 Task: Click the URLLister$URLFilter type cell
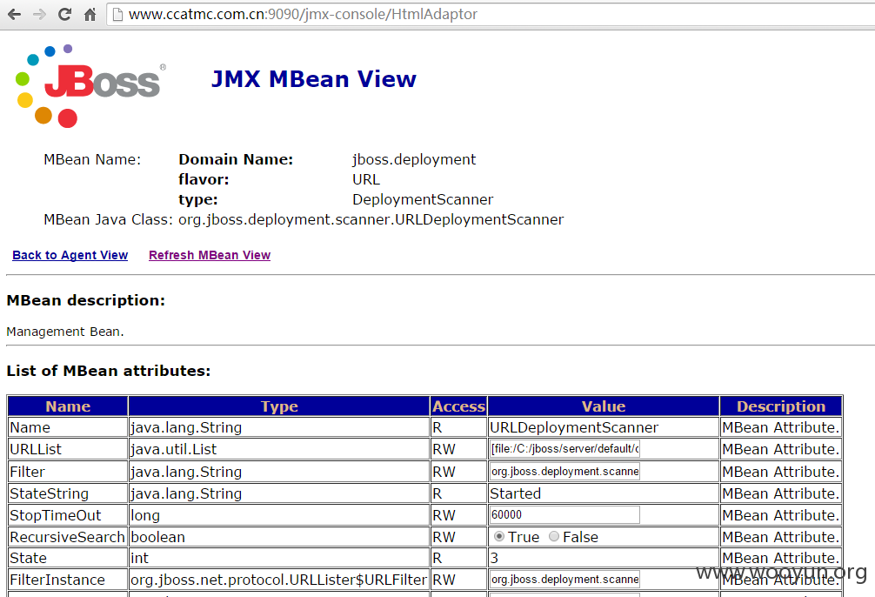tap(279, 580)
